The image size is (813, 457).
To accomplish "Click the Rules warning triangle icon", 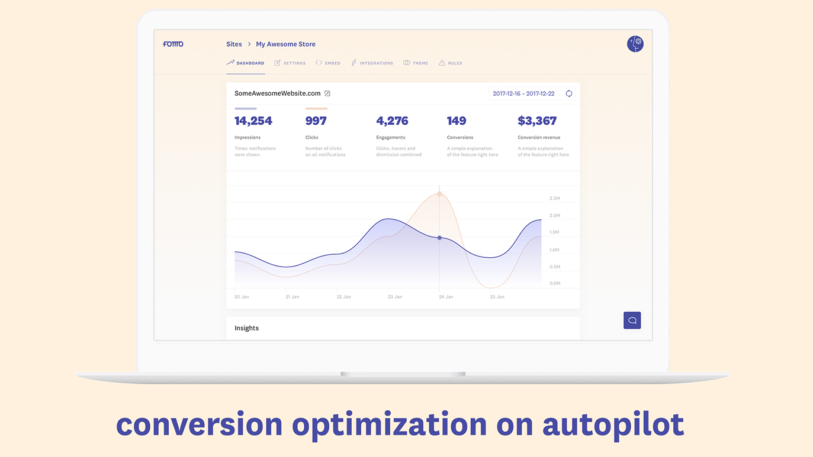I will pyautogui.click(x=442, y=63).
